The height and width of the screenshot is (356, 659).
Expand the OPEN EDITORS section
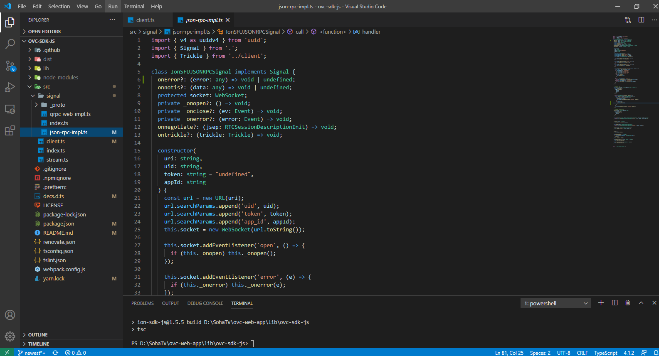[72, 32]
